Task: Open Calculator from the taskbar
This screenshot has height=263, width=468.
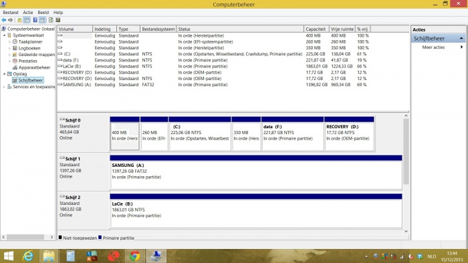Action: click(x=70, y=256)
